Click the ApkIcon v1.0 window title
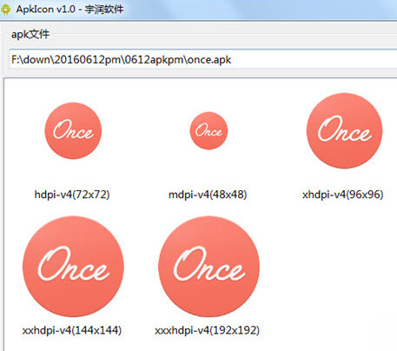The image size is (397, 351). pyautogui.click(x=69, y=10)
